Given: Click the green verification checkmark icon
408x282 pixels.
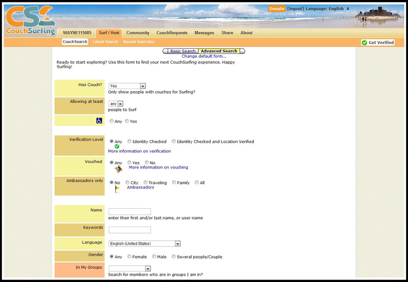Looking at the screenshot, I should click(117, 146).
